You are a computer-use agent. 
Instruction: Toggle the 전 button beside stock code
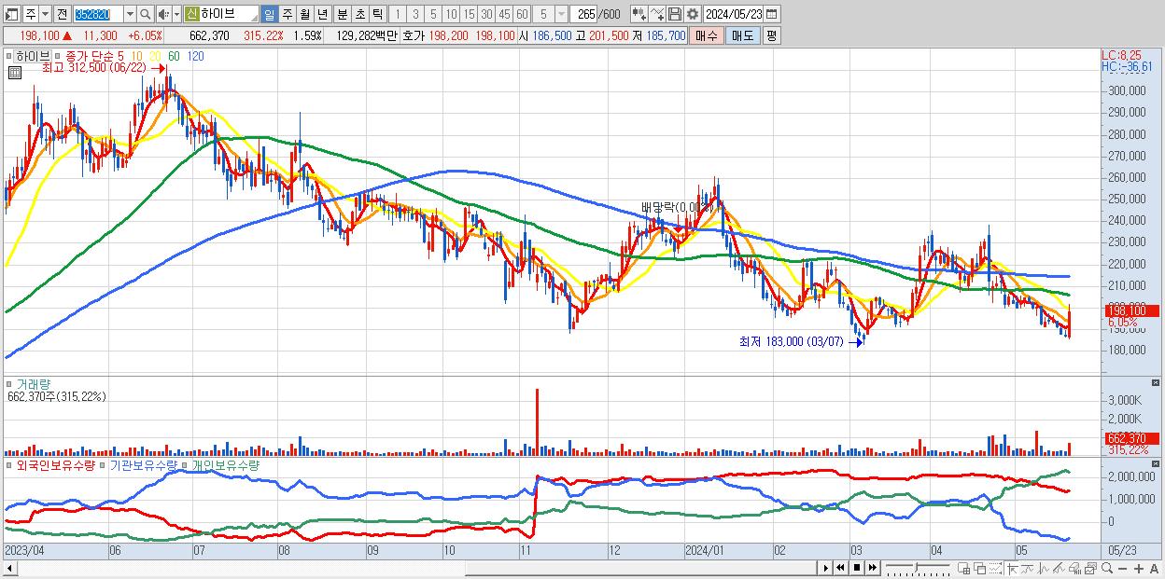(62, 14)
